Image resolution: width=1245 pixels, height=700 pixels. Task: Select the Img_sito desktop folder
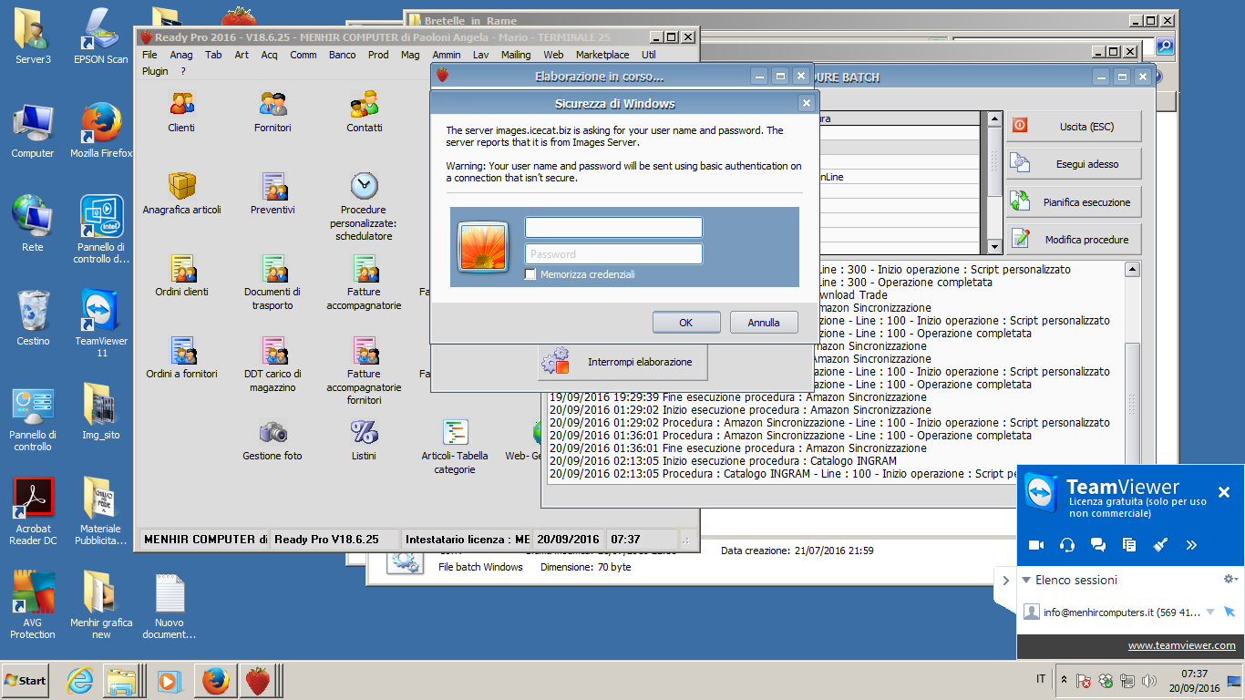click(100, 411)
